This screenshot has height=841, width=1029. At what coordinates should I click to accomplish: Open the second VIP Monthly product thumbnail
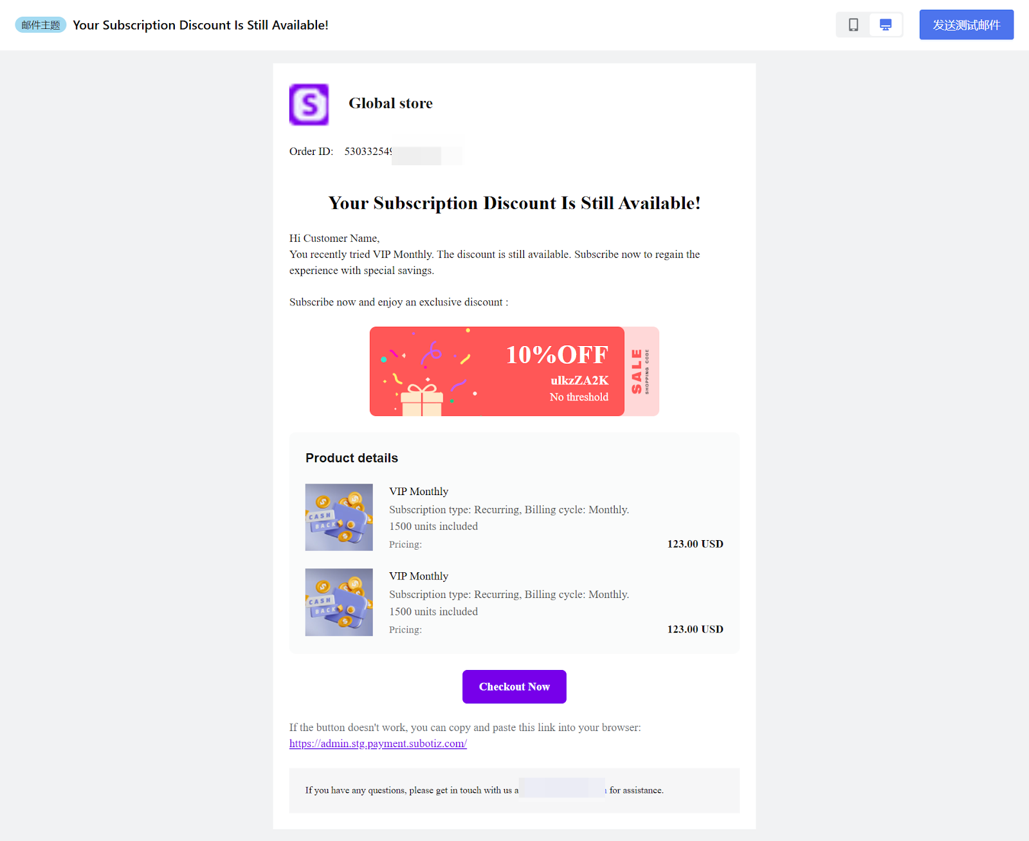click(339, 602)
